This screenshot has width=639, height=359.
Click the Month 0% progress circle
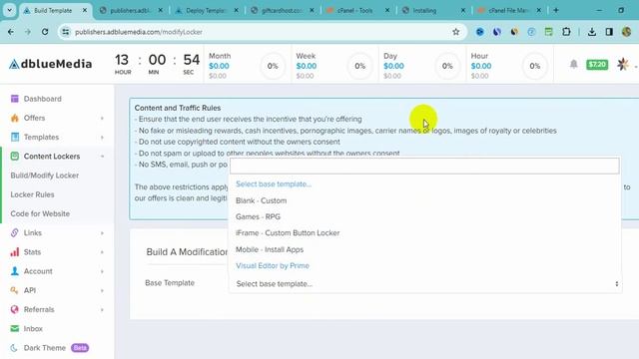[273, 66]
